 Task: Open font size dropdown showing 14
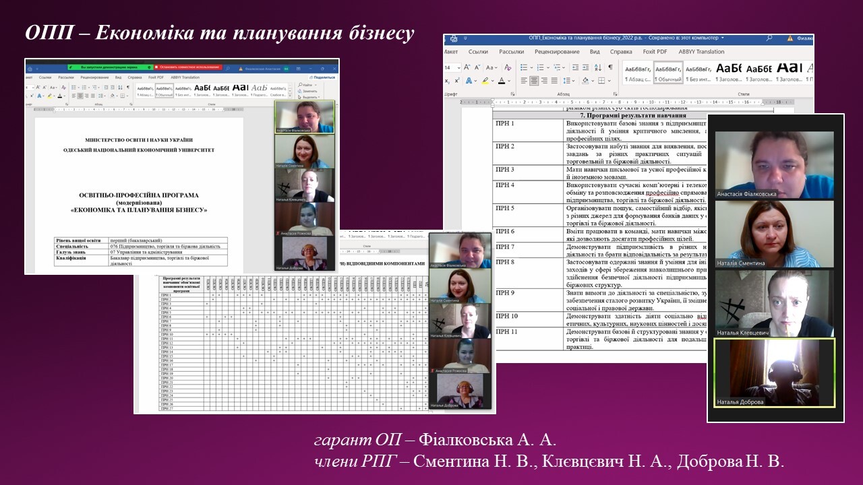click(x=458, y=67)
